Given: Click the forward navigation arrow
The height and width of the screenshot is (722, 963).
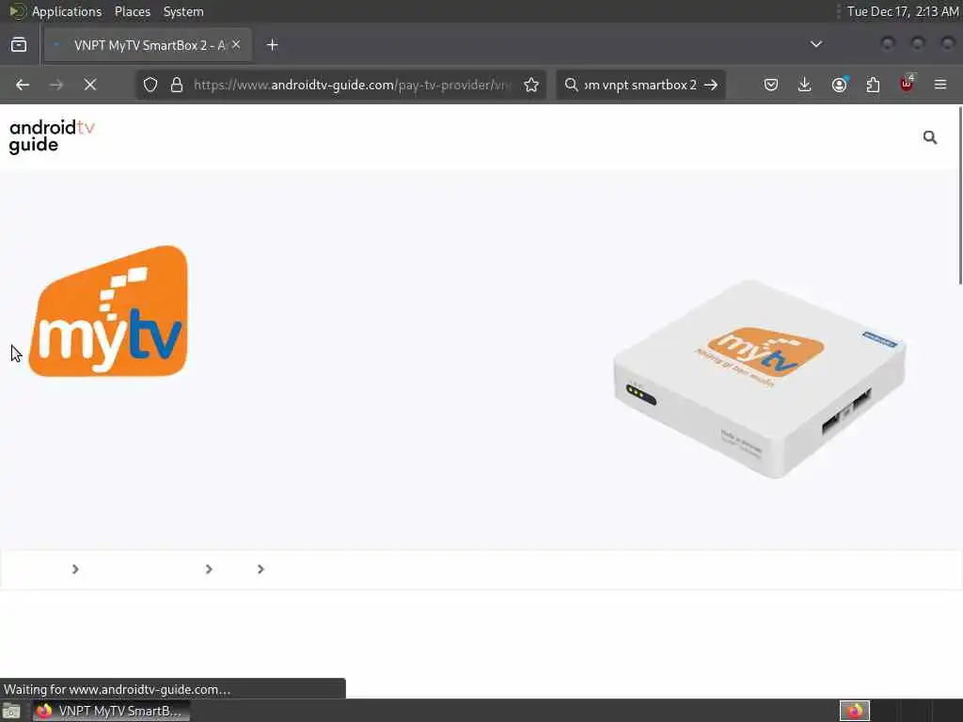Looking at the screenshot, I should (56, 85).
